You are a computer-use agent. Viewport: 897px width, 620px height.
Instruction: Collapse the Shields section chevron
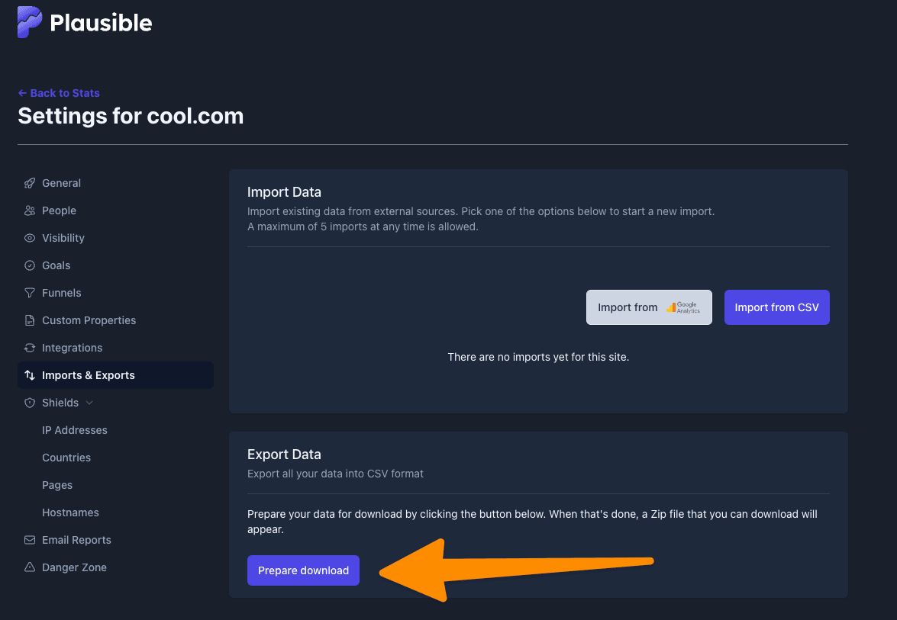(89, 403)
